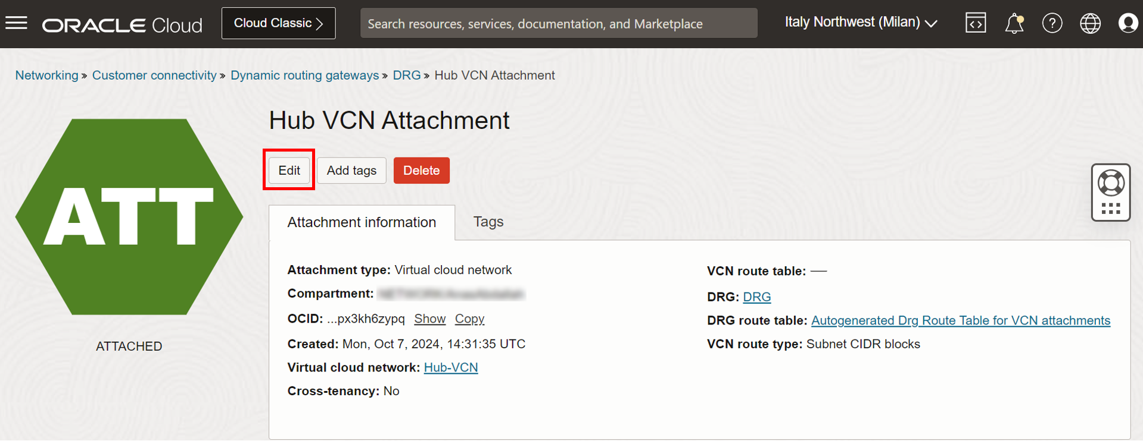Switch to Cloud Classic
1143x441 pixels.
[279, 23]
